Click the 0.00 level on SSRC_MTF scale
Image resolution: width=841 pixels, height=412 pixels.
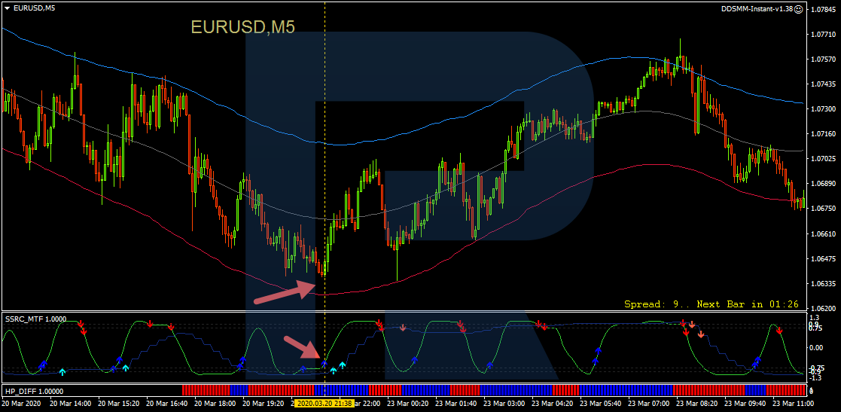pos(816,348)
